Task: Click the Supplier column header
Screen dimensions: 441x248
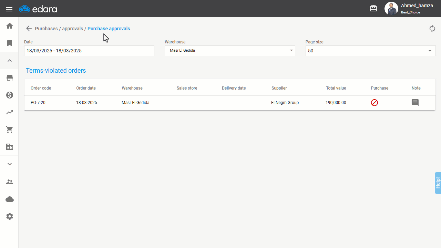Action: (279, 88)
